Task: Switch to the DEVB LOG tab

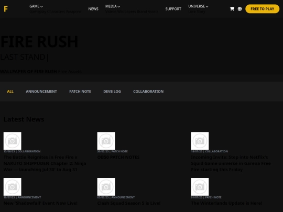Action: tap(112, 92)
